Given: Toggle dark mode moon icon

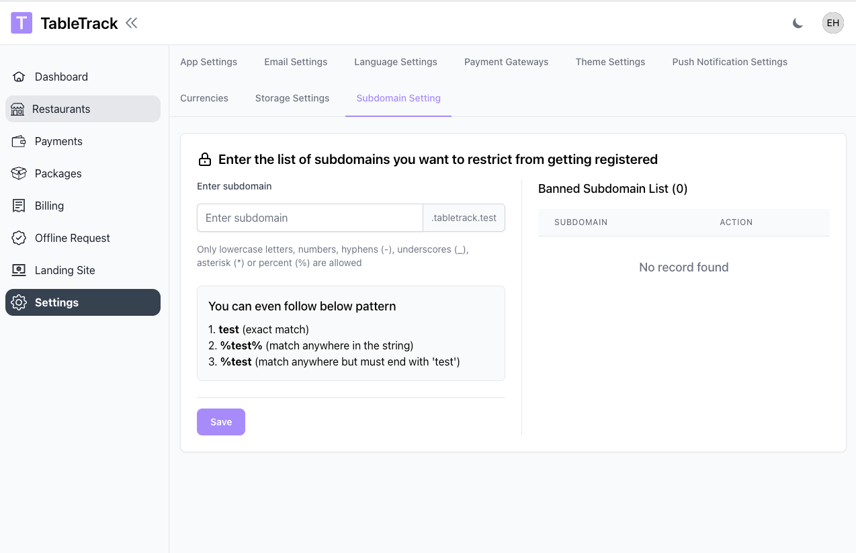Looking at the screenshot, I should click(x=798, y=24).
